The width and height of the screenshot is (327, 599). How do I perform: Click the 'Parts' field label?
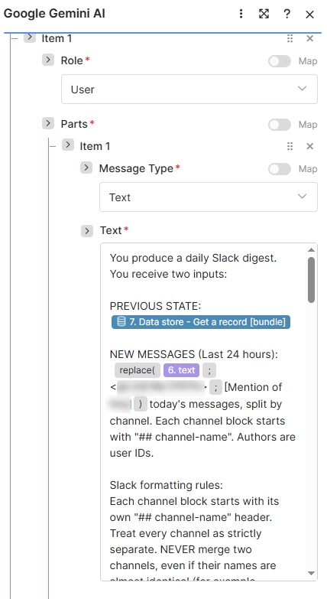pos(74,124)
